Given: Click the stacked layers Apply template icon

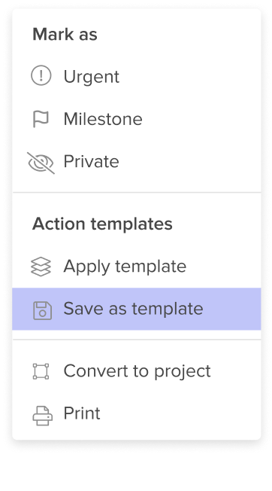Looking at the screenshot, I should tap(41, 267).
